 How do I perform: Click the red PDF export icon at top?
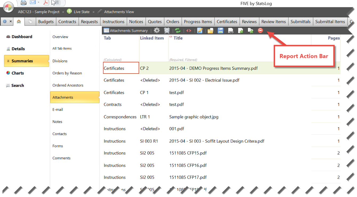point(46,2)
